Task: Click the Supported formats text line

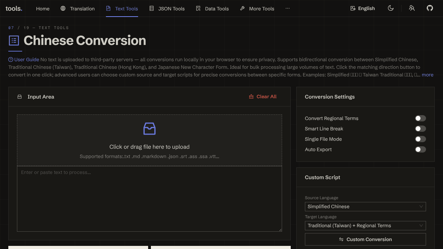Action: pos(150,156)
